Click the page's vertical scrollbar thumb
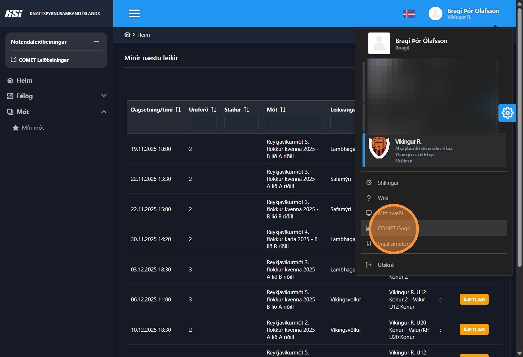Screen dimensions: 523x357 (519, 137)
